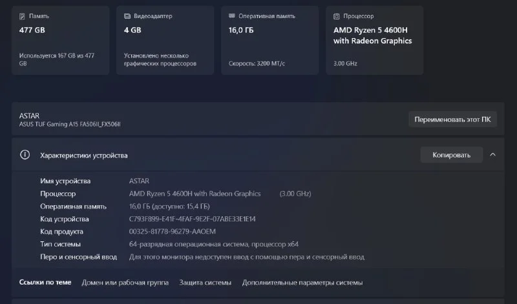Open the Домен или рабочая группа link
This screenshot has width=517, height=304.
click(x=125, y=283)
